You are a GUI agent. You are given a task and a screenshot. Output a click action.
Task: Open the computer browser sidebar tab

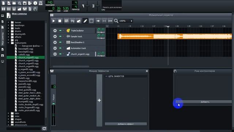point(3,61)
